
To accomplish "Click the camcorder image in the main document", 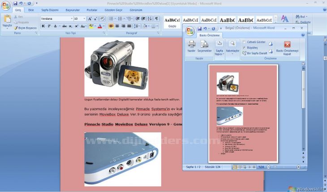I will [x=116, y=67].
